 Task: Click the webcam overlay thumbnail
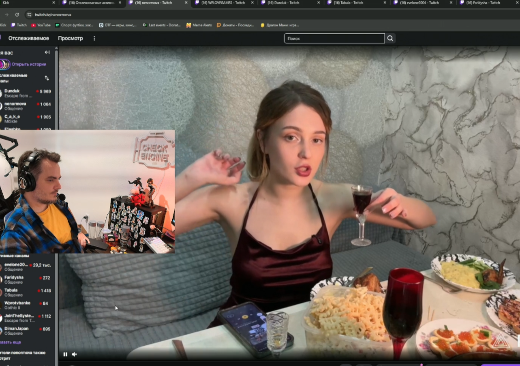87,192
